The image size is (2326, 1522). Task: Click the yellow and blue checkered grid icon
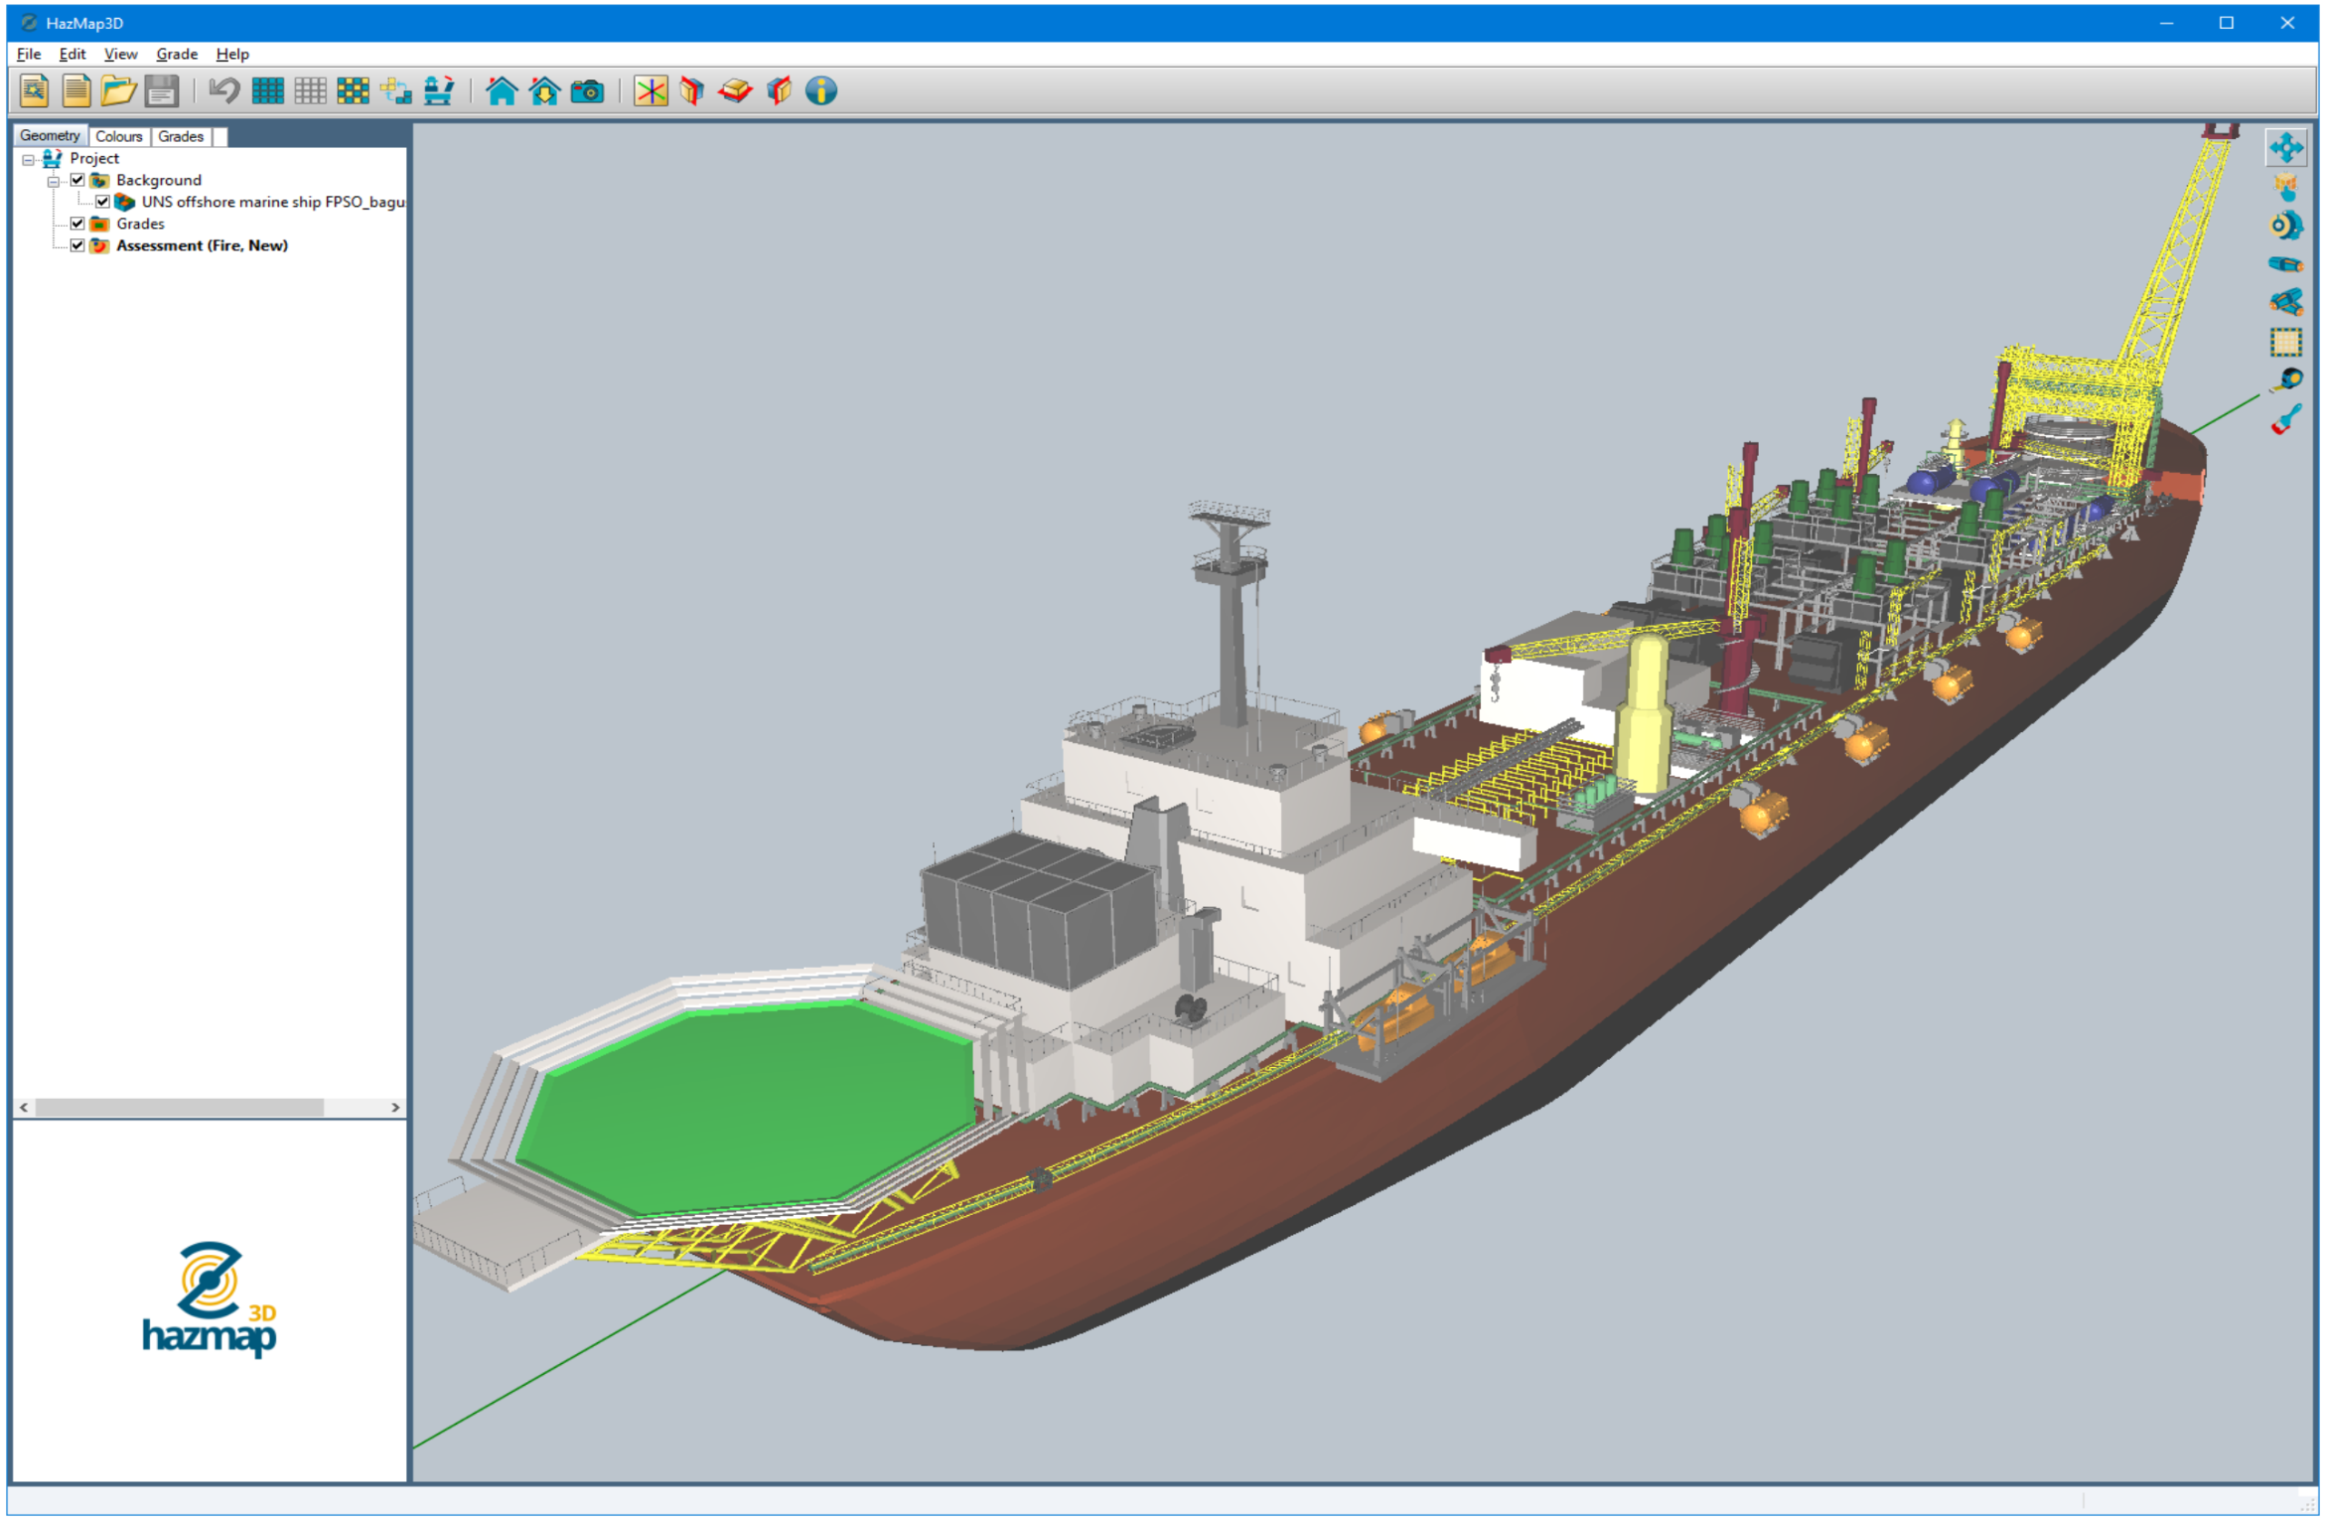[353, 91]
